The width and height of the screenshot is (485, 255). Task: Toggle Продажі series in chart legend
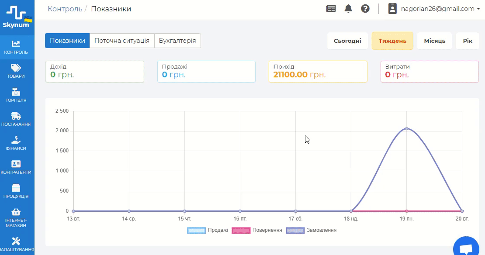point(208,230)
